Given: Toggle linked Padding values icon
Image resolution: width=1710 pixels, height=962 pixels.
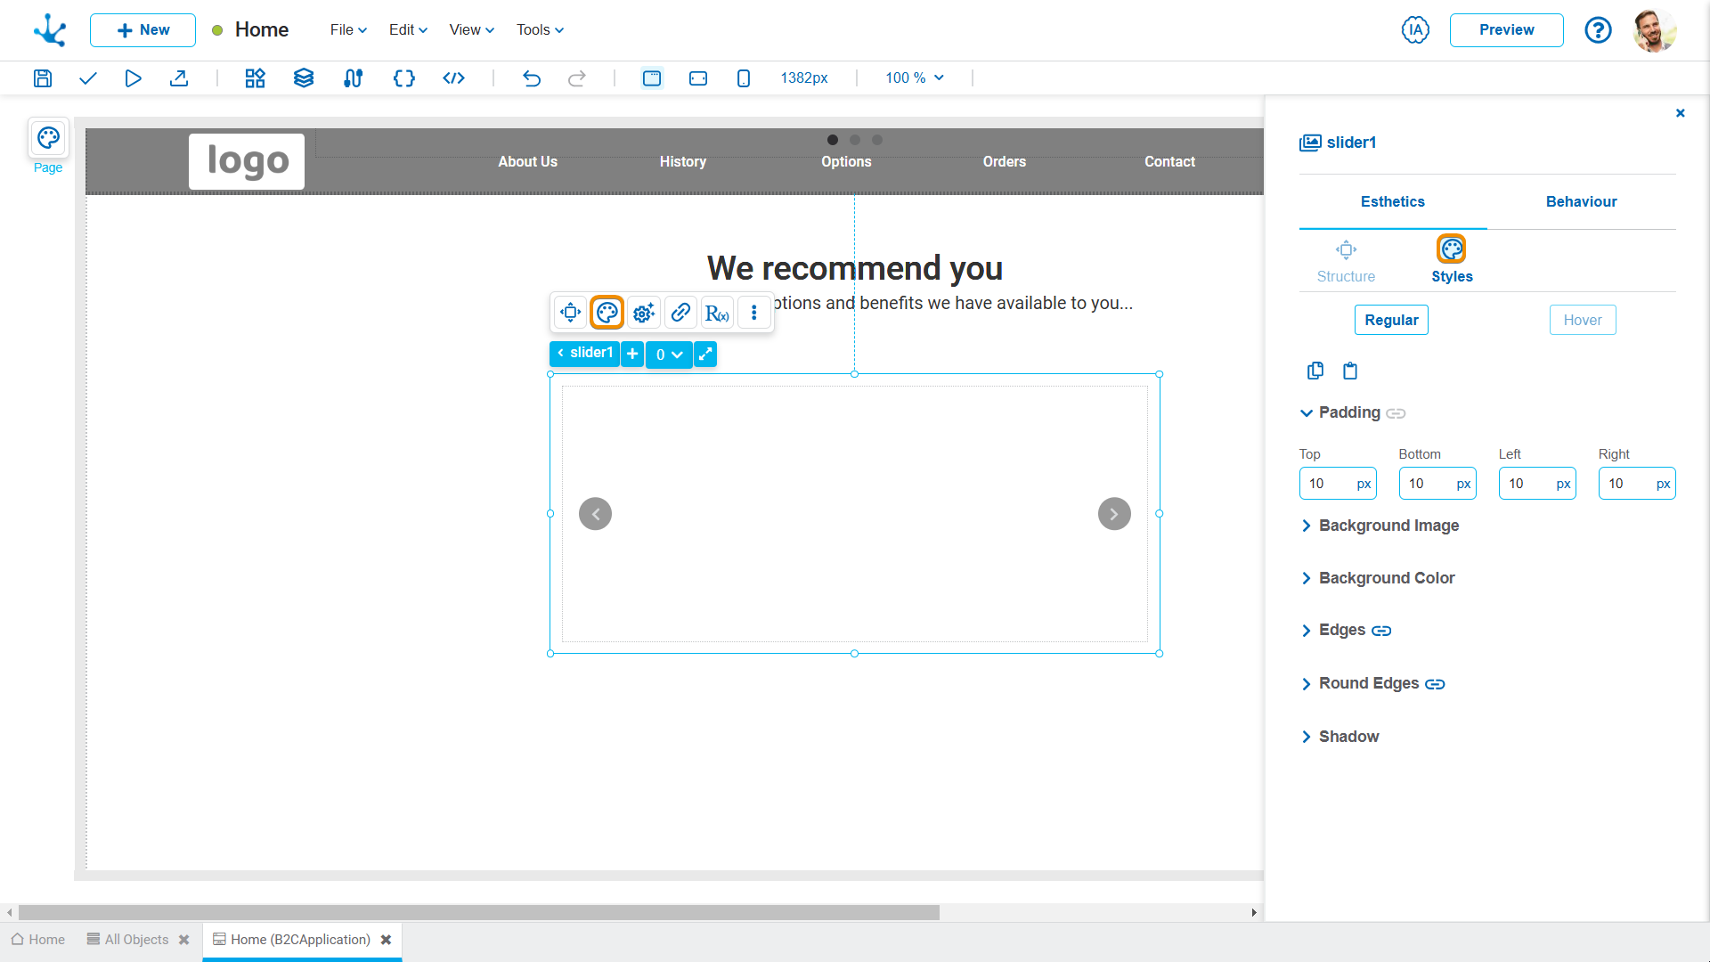Looking at the screenshot, I should (x=1396, y=413).
